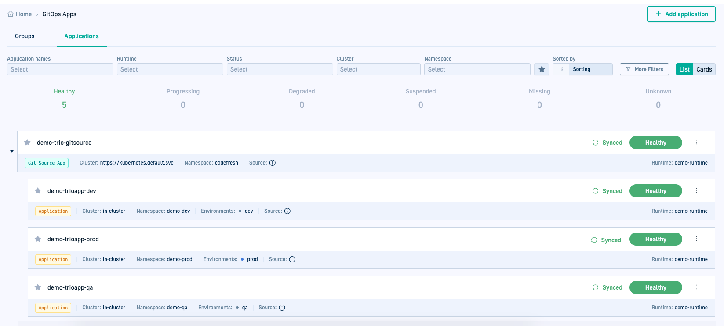This screenshot has height=326, width=724.
Task: Open three-dot menu for demo-trioapp-qa
Action: (x=697, y=287)
